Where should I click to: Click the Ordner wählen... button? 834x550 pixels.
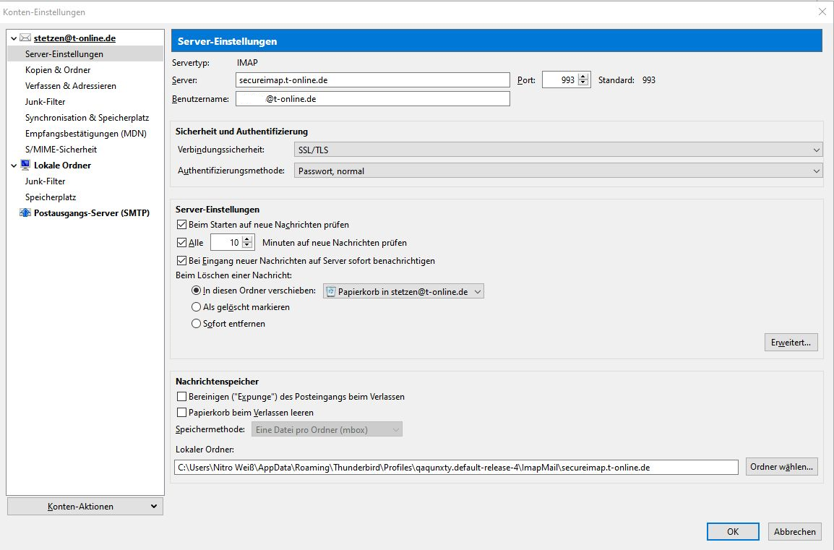[782, 467]
